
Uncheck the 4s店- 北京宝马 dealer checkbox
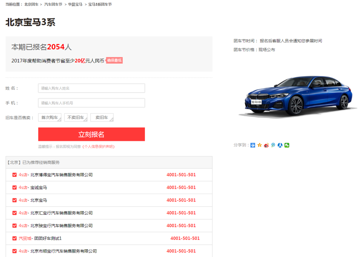point(14,200)
